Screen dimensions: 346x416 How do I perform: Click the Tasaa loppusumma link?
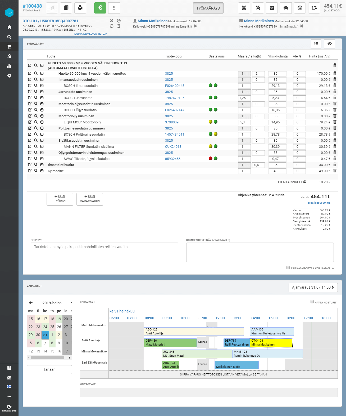[x=318, y=203]
